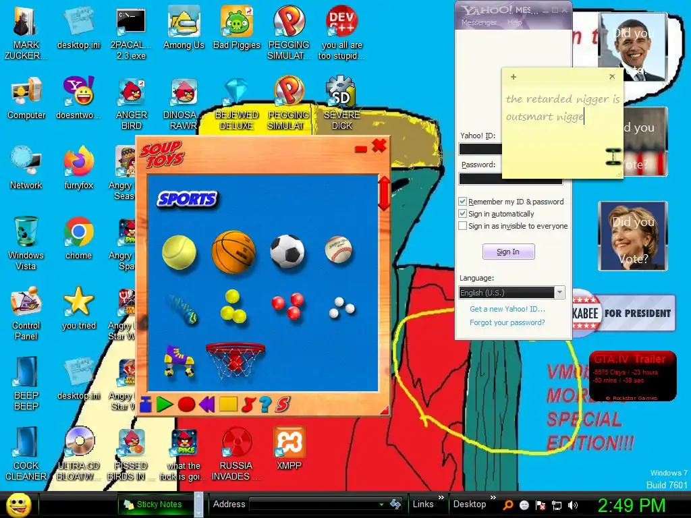Click the KABEE FOR PRESIDENT badge gadget
The image size is (691, 518).
(x=624, y=313)
